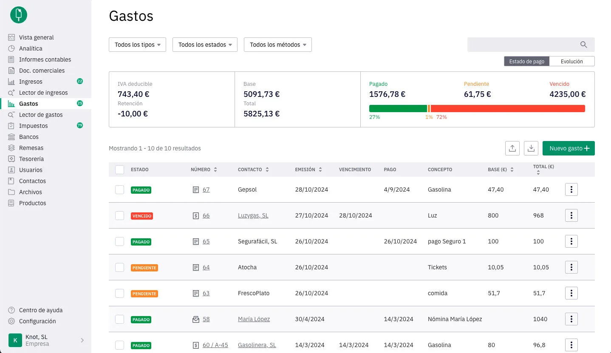Open the Luzygas, SL contact link
The width and height of the screenshot is (611, 353).
pos(253,215)
